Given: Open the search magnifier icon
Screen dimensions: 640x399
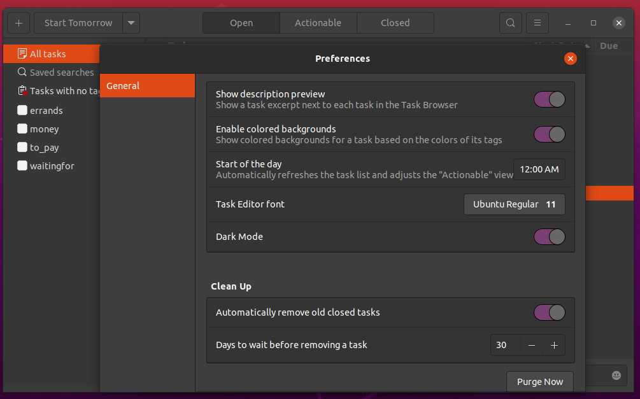Looking at the screenshot, I should pyautogui.click(x=510, y=23).
